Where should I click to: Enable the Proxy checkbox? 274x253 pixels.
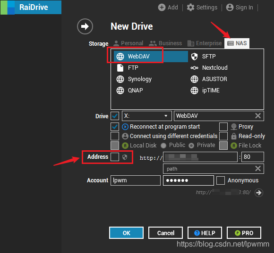223,127
